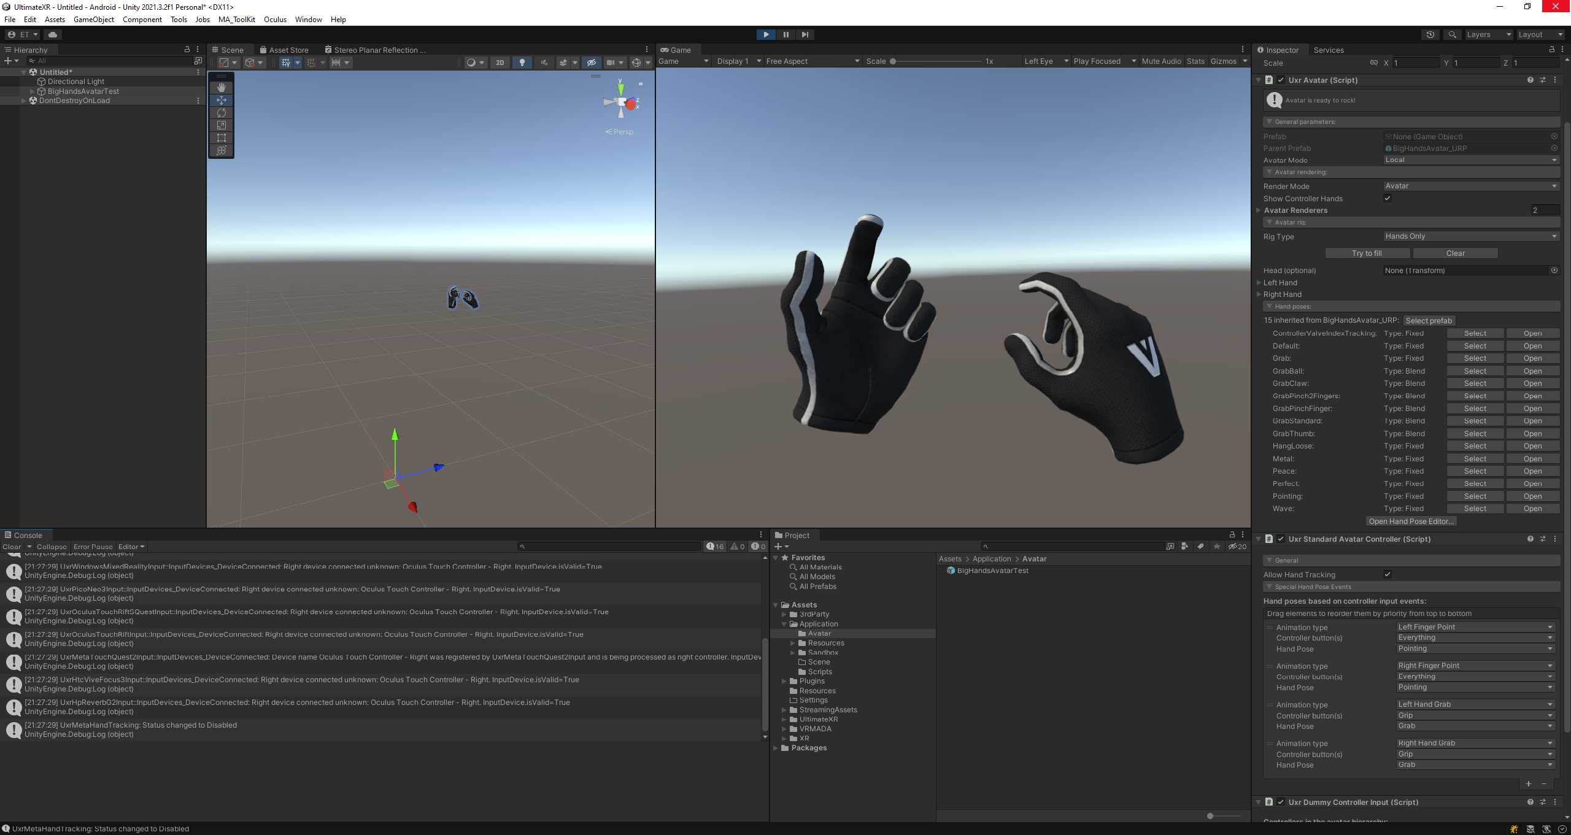Toggle Show Controller Hands checkbox
The height and width of the screenshot is (835, 1571).
pyautogui.click(x=1388, y=198)
